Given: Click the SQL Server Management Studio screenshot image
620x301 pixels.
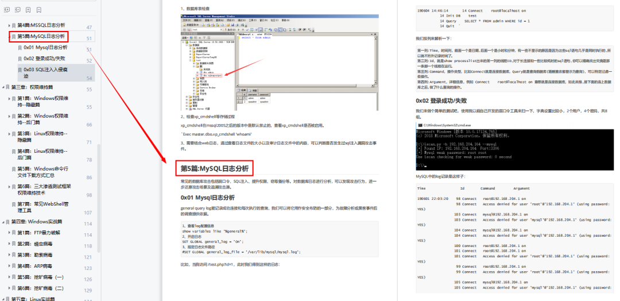Looking at the screenshot, I should 280,63.
